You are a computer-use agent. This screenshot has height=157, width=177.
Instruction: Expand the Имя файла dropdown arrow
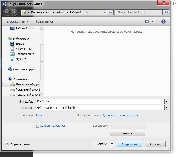coord(166,102)
